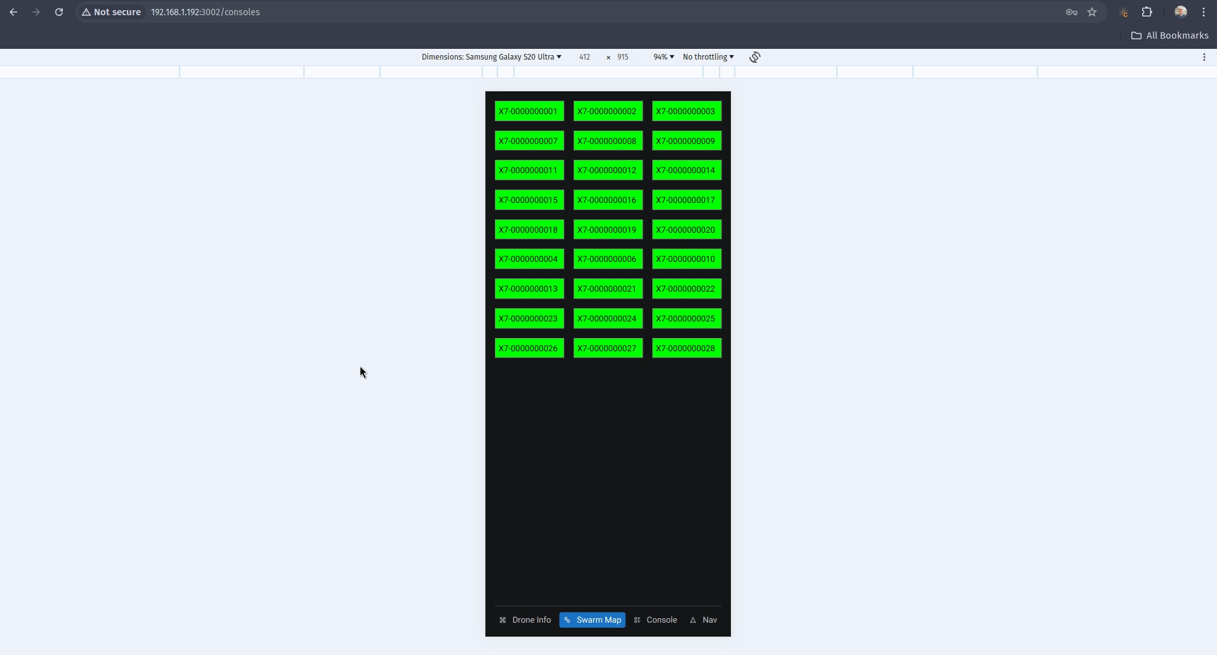Screen dimensions: 1217x655
Task: Open the 94% zoom dropdown
Action: (663, 57)
